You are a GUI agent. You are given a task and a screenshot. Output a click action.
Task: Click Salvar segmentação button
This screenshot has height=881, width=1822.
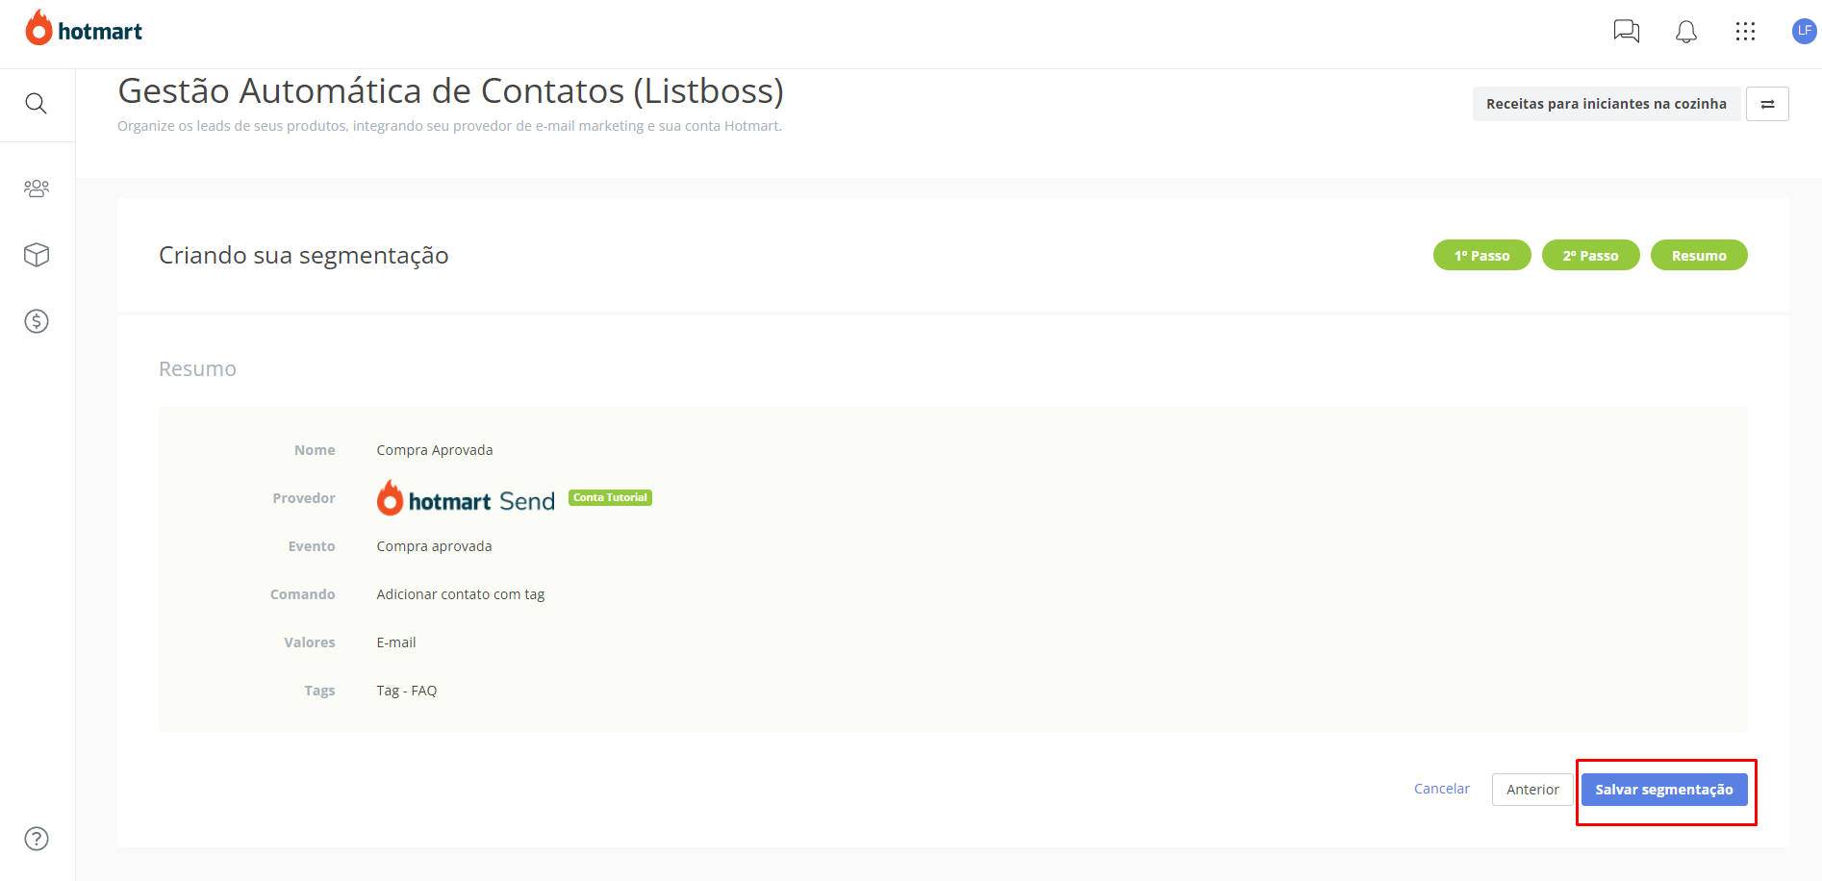pyautogui.click(x=1664, y=790)
